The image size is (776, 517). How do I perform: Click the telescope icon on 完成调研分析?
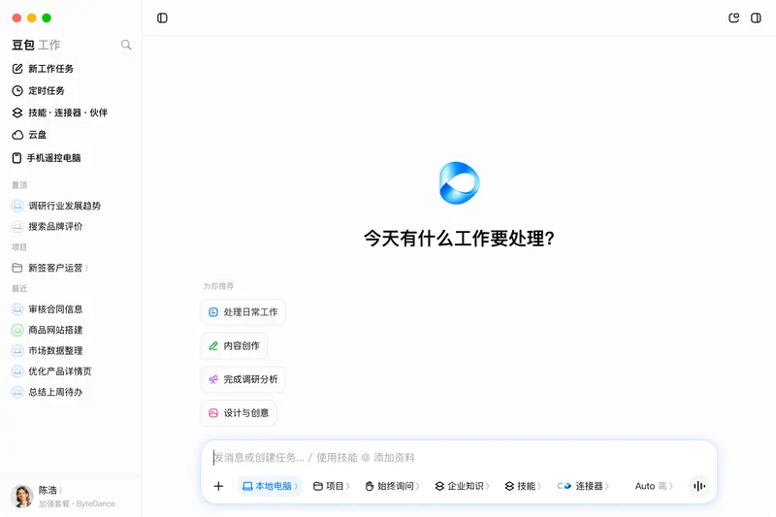tap(213, 379)
